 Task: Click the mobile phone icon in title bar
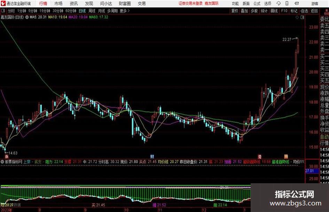point(287,3)
